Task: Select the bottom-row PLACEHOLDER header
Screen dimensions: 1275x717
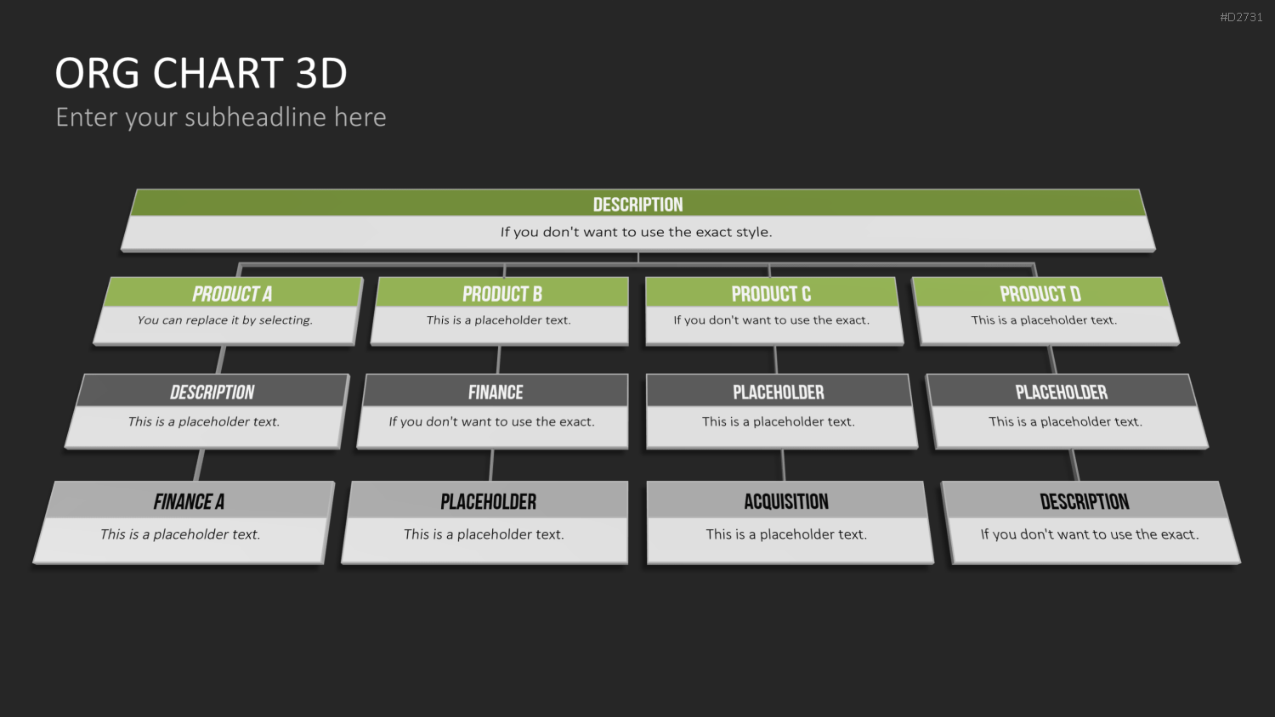Action: click(x=489, y=502)
